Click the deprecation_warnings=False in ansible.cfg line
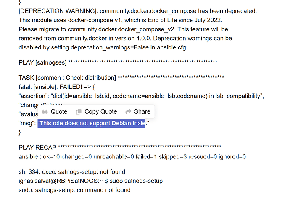 (103, 47)
